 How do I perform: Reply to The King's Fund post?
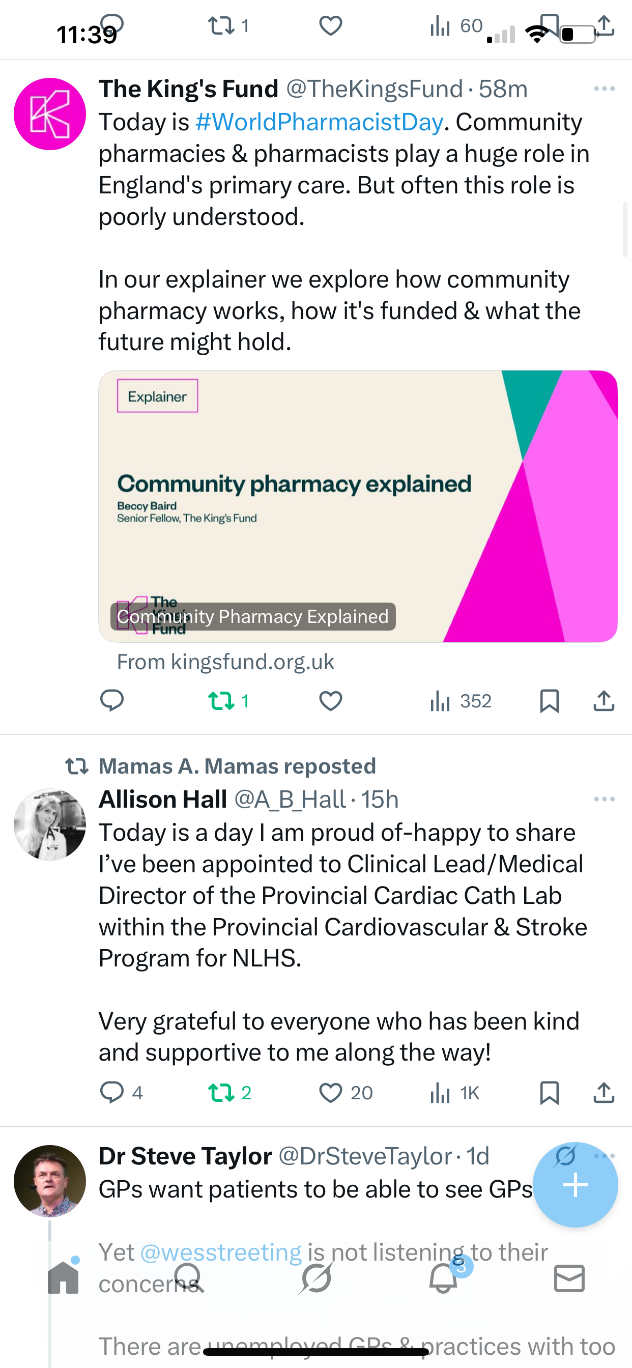[x=112, y=700]
